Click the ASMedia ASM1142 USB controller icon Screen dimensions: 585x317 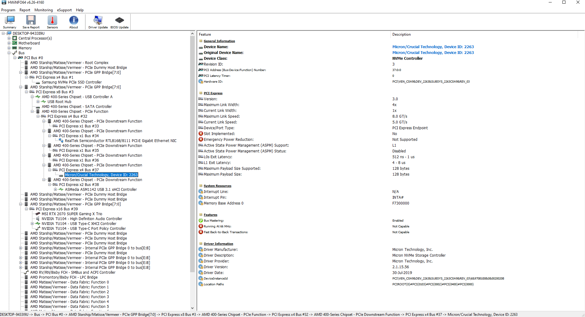[x=61, y=189]
